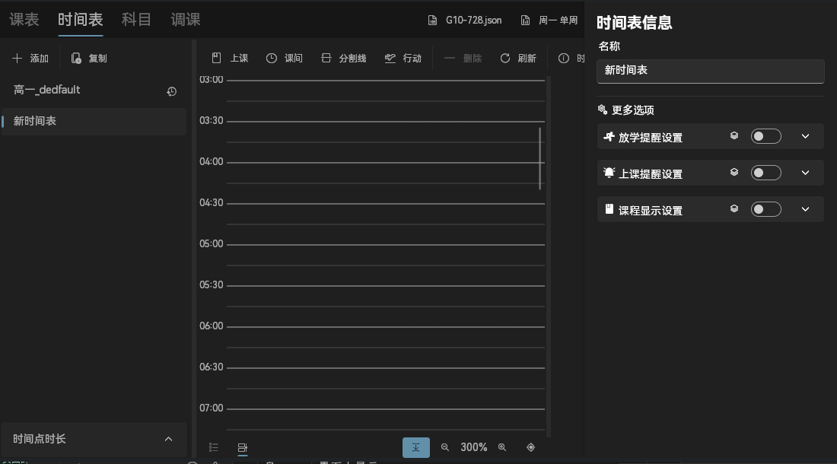This screenshot has width=837, height=464.
Task: Click the locate current time target icon
Action: point(531,447)
